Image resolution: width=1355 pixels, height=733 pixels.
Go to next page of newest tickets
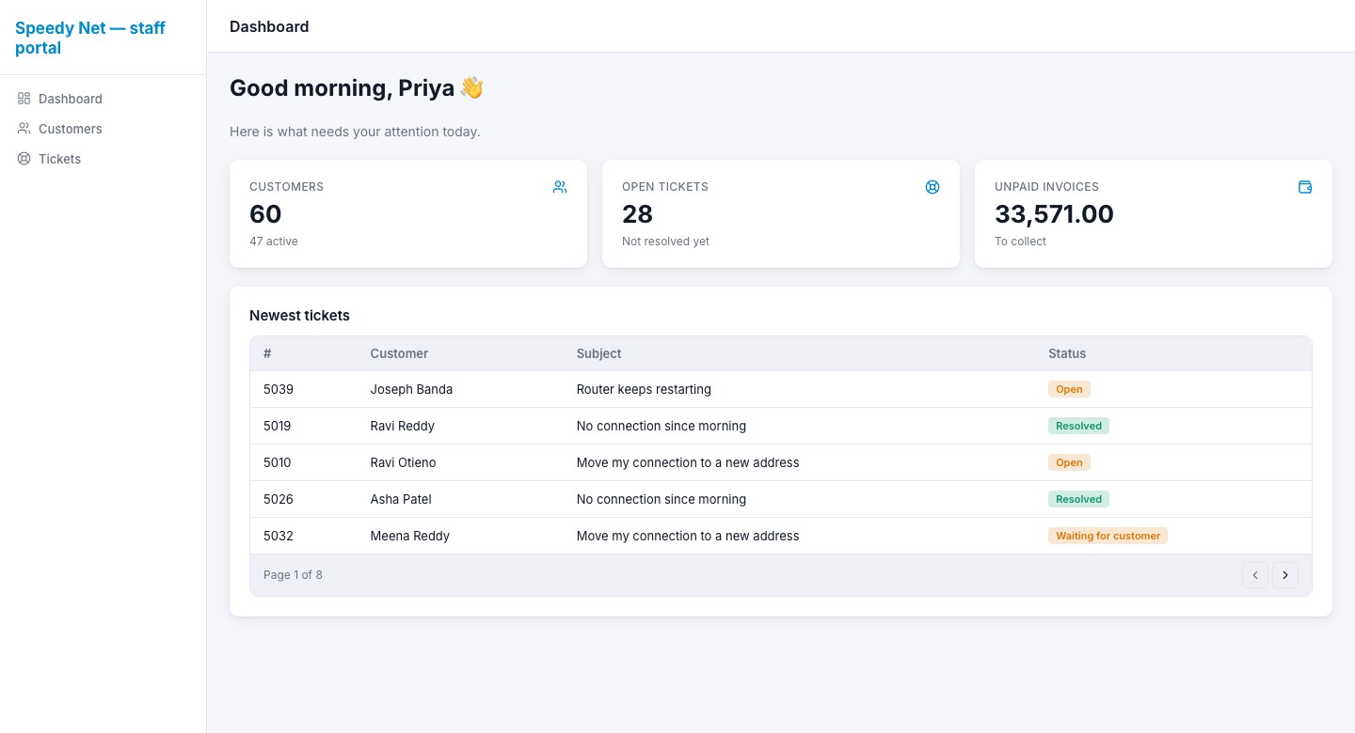tap(1285, 575)
